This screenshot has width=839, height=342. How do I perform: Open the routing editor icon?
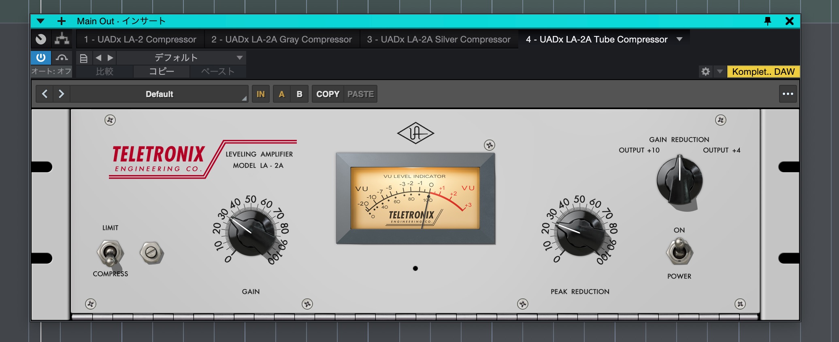(62, 39)
